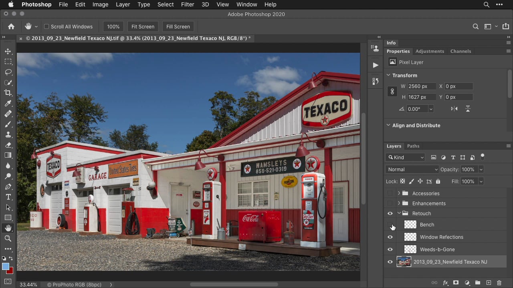
Task: Click the lock all padlock icon
Action: tap(438, 181)
